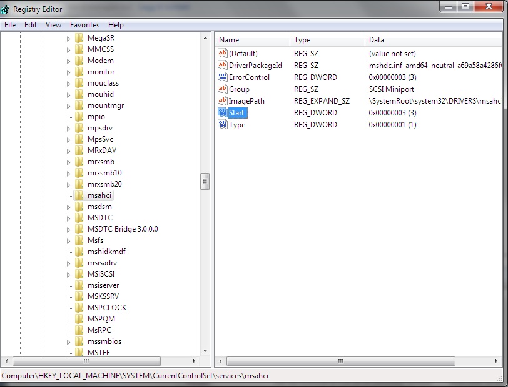Click the folder icon next to Modem
Screen dimensions: 508x387
pyautogui.click(x=79, y=61)
